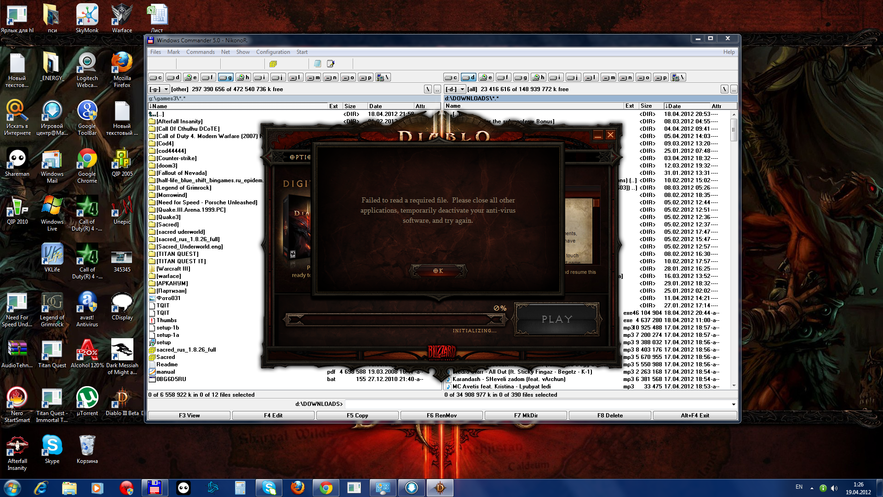Select the [Warcraft III] folder
Image resolution: width=883 pixels, height=497 pixels.
(173, 269)
